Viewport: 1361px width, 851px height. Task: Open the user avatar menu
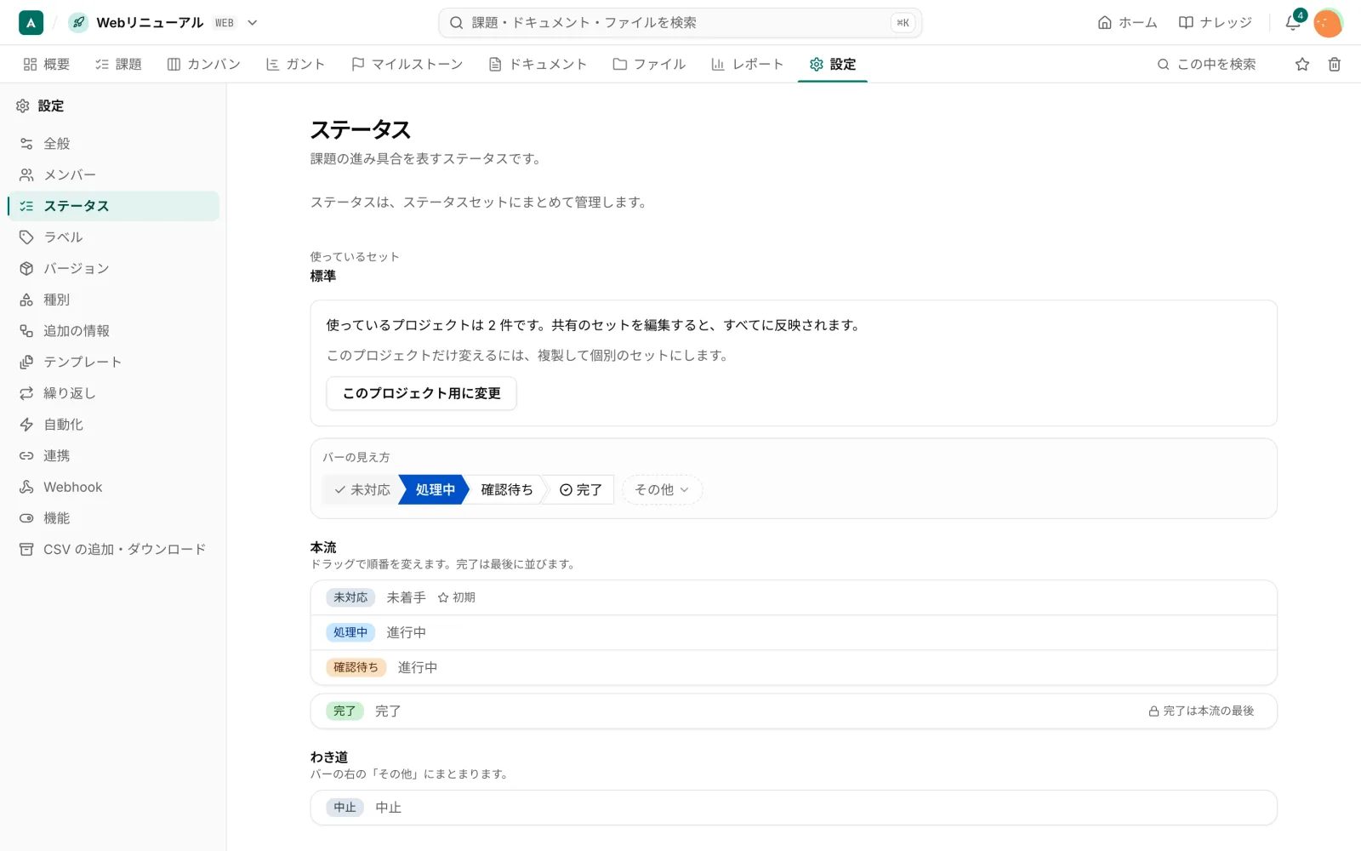coord(1328,23)
